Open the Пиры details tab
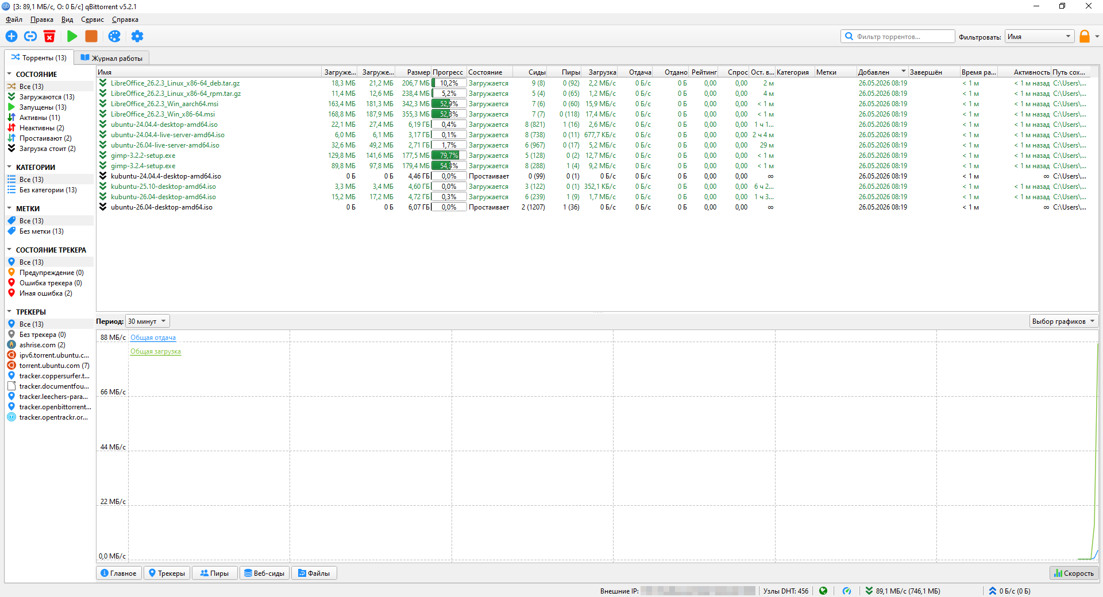 214,573
